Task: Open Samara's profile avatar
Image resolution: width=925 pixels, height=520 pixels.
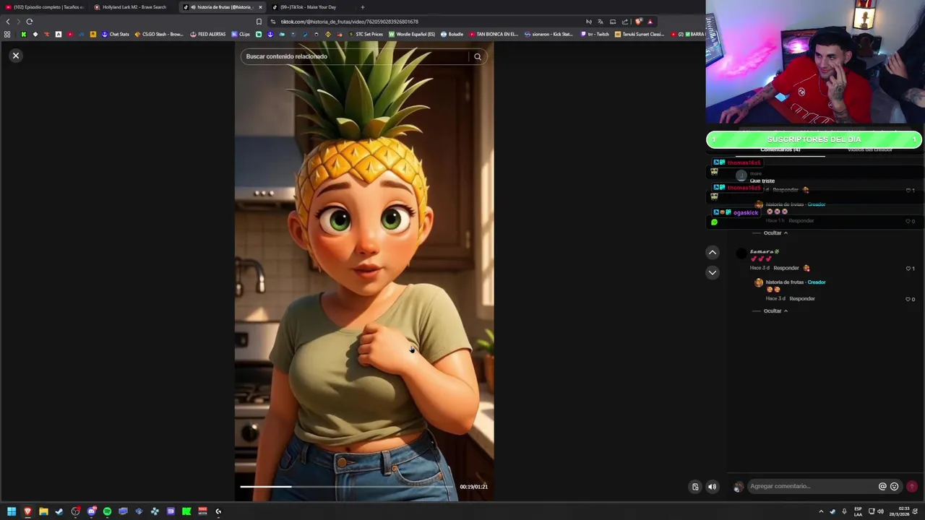Action: [741, 253]
